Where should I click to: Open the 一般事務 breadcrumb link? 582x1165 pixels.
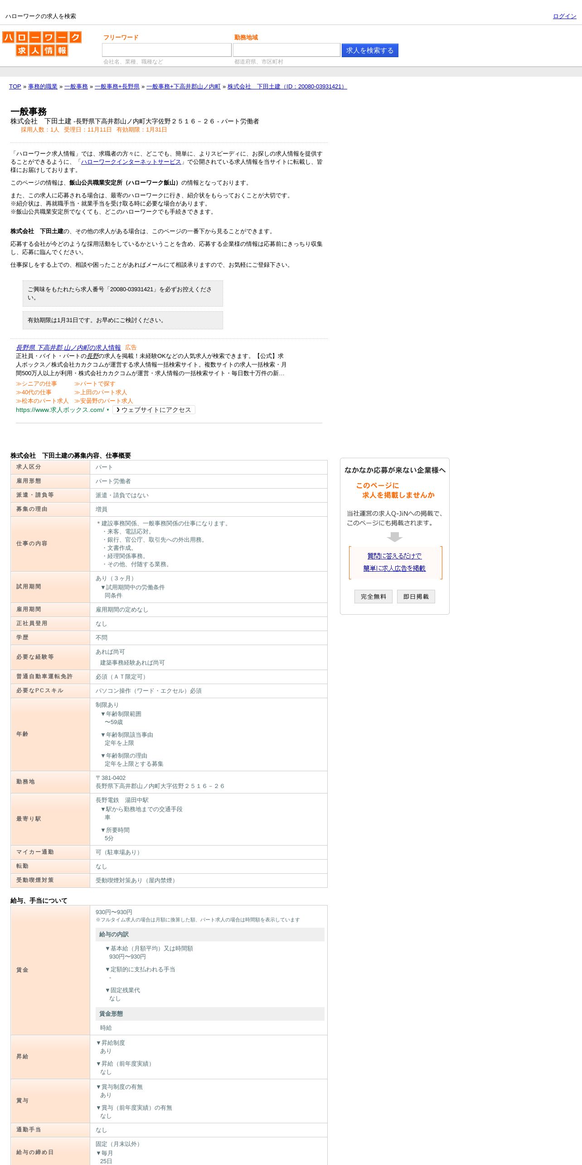76,87
